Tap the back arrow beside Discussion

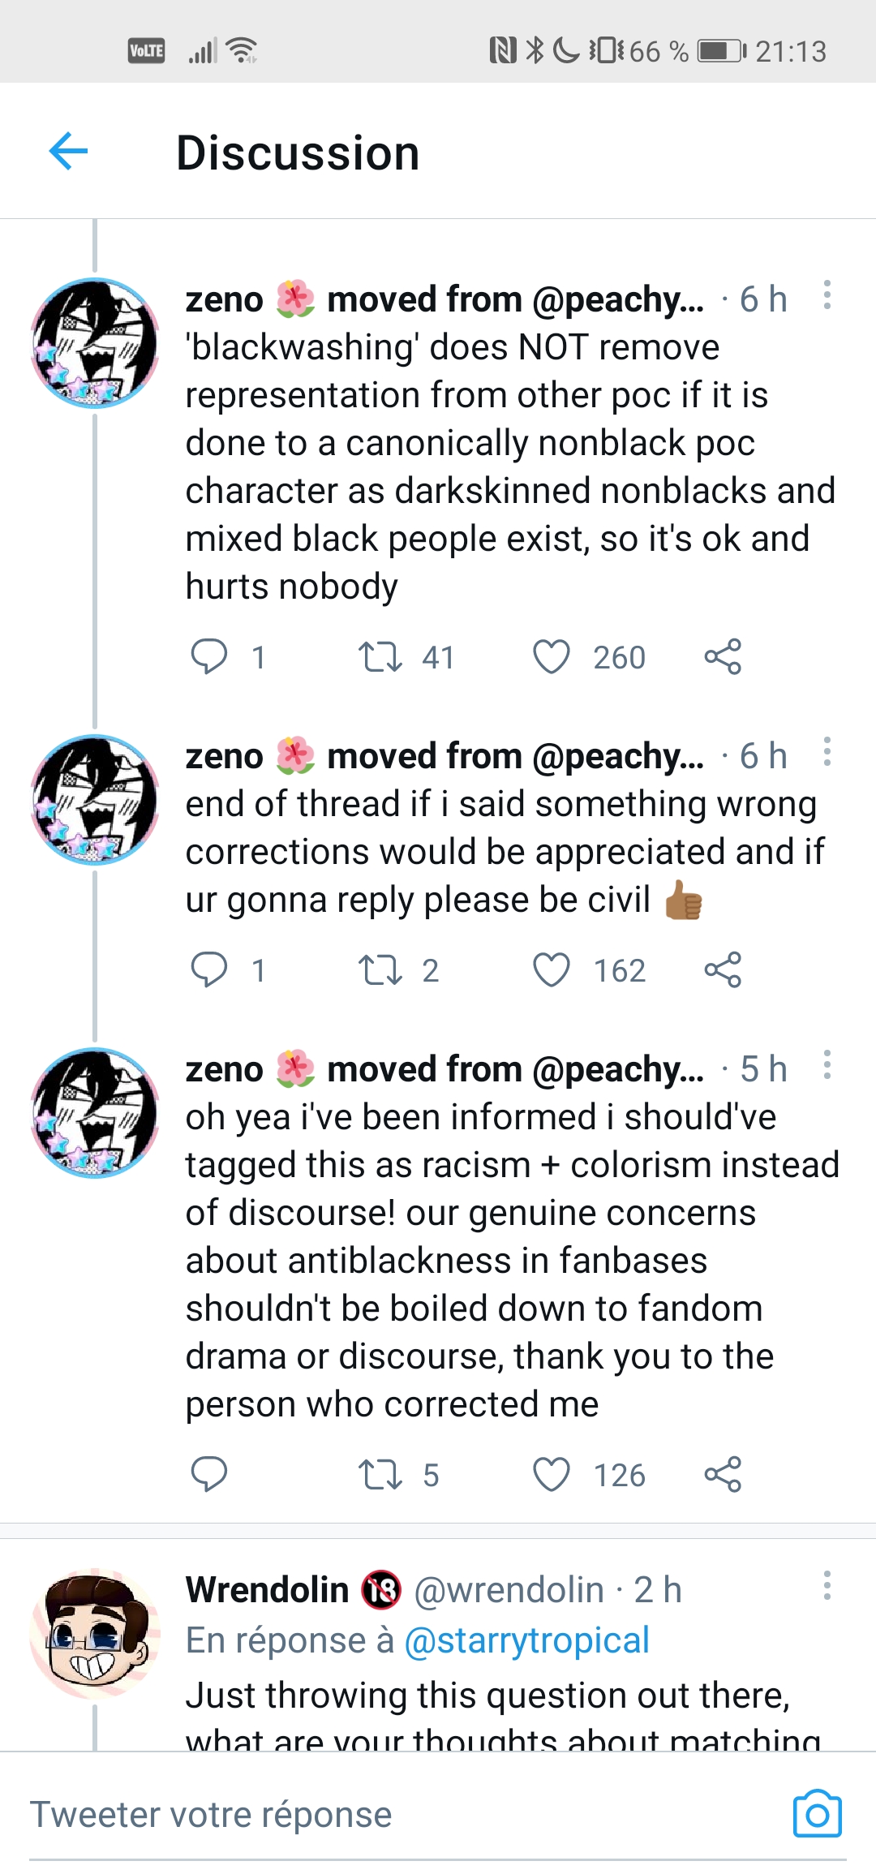[68, 151]
